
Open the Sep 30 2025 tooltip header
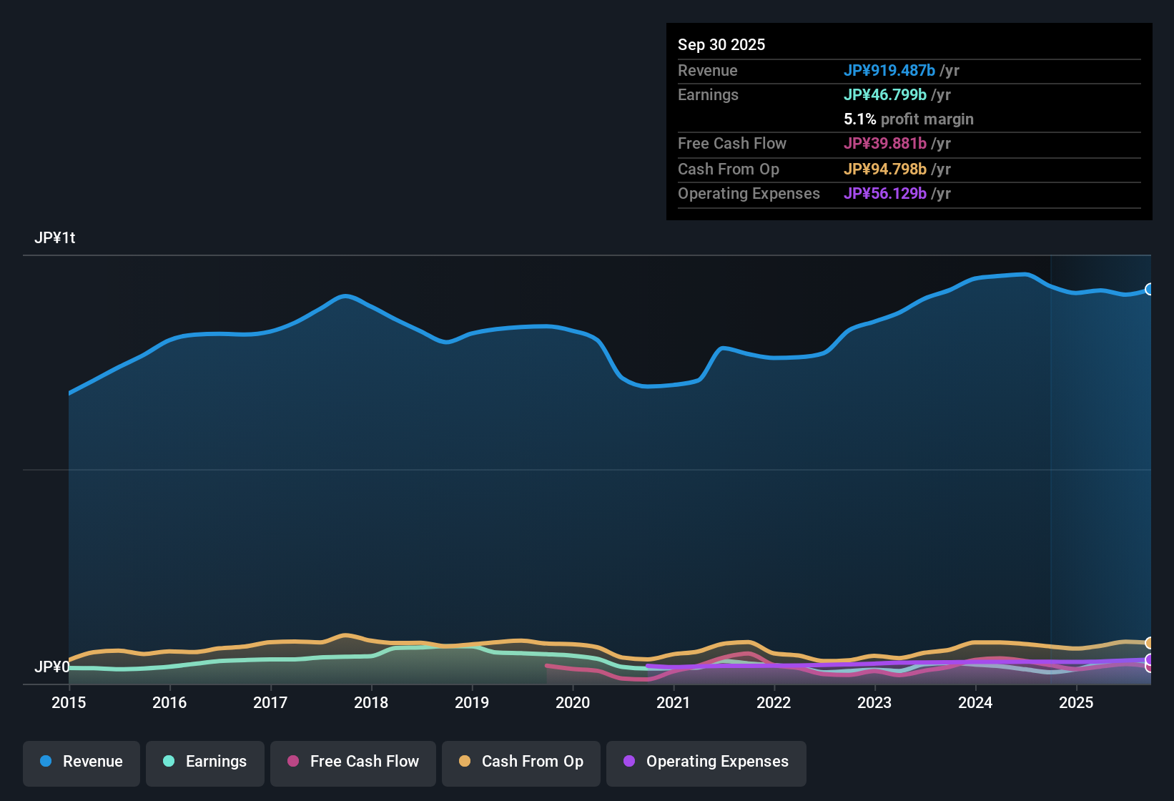pos(721,44)
